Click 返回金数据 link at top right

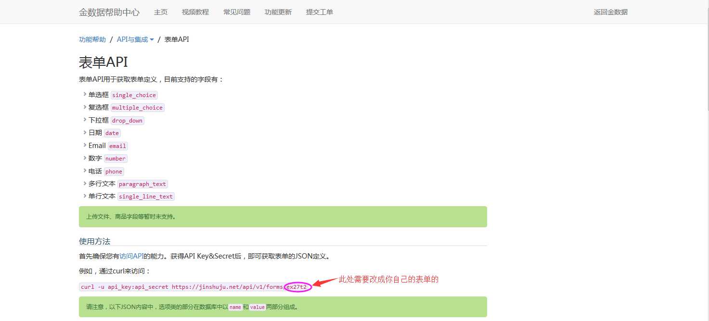point(611,12)
